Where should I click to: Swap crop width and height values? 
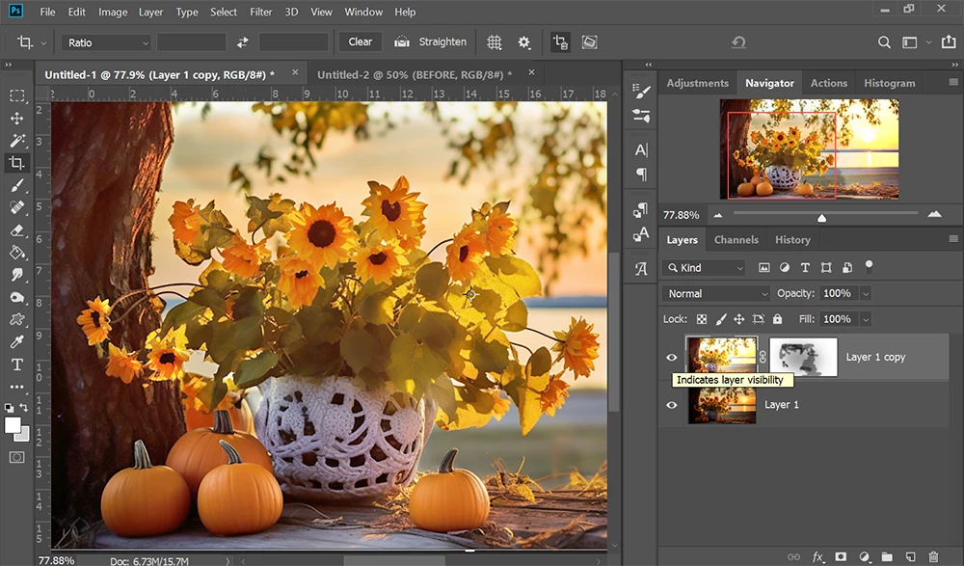243,42
